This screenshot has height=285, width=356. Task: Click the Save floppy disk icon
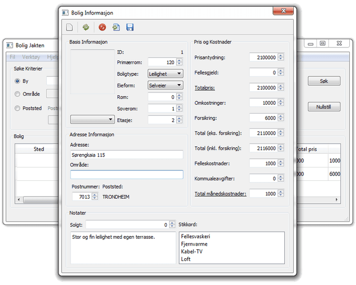(x=130, y=27)
